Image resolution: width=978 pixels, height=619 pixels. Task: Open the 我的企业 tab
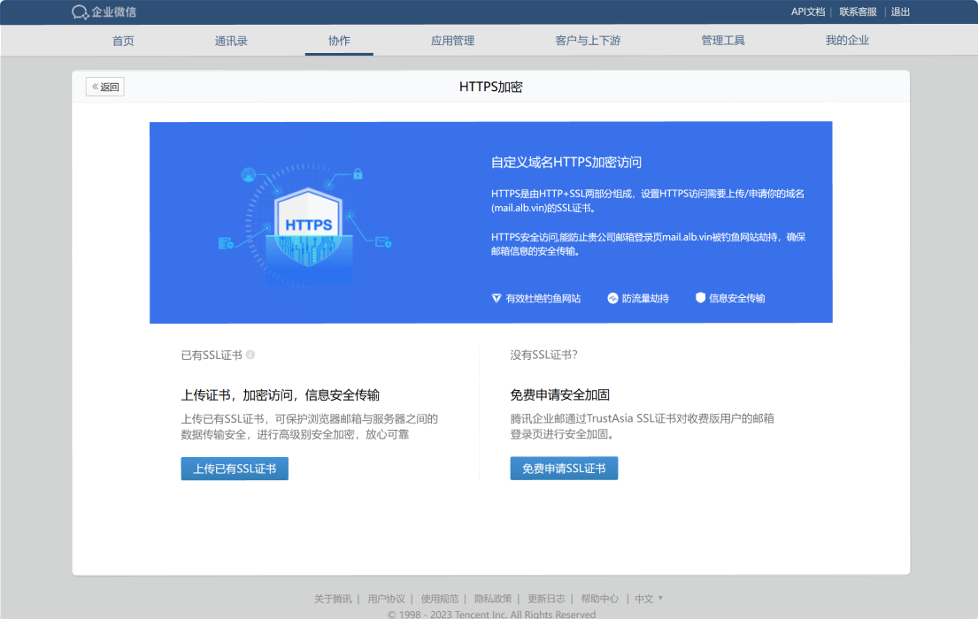(x=847, y=41)
